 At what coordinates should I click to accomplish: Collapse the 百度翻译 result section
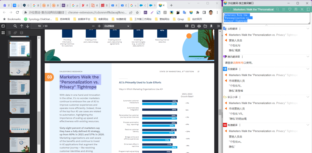(308, 69)
